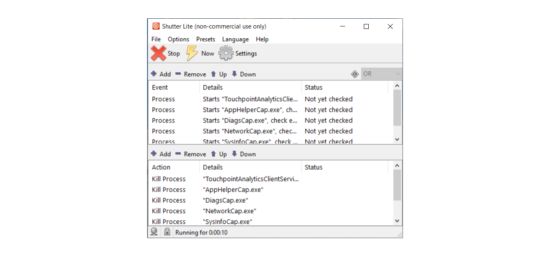Click the Action column header

(174, 167)
